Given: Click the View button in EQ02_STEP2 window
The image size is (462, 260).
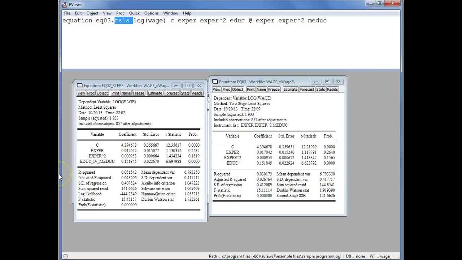Looking at the screenshot, I should point(81,93).
